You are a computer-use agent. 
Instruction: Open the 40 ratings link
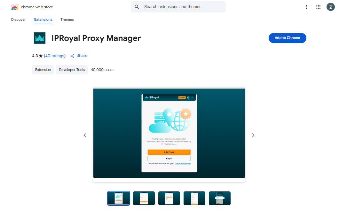tap(55, 56)
